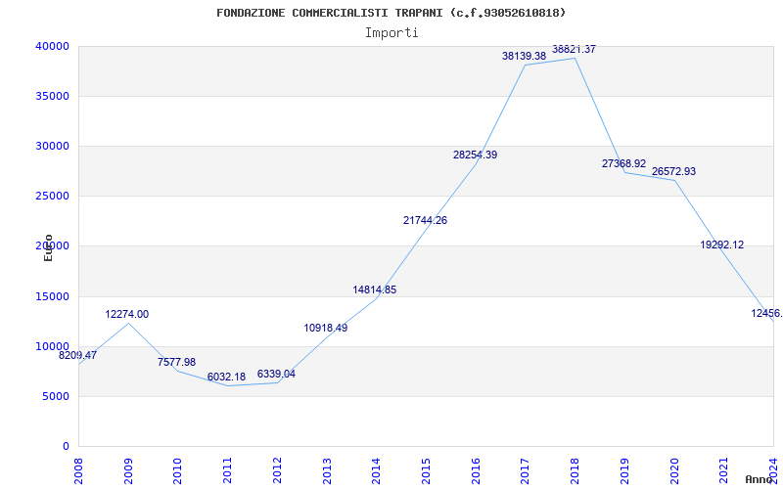Screen dimensions: 783x489
Task: Click the 2017 x-axis year label
Action: [525, 471]
